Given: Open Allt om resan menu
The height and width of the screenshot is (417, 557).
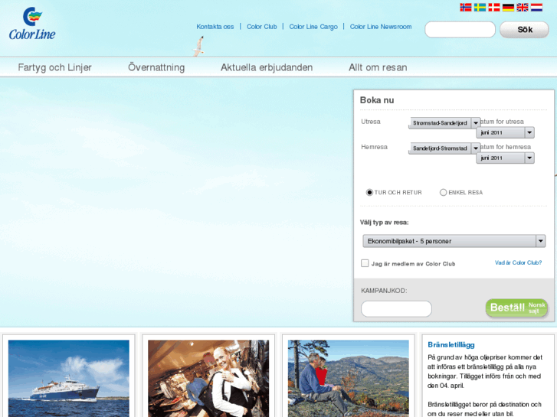Looking at the screenshot, I should [378, 67].
